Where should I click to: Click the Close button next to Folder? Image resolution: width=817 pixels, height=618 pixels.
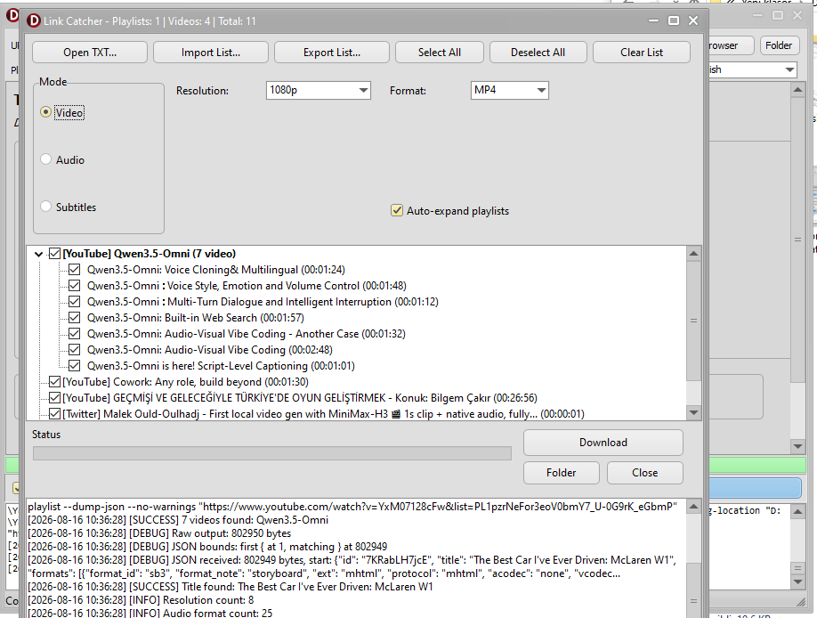644,473
